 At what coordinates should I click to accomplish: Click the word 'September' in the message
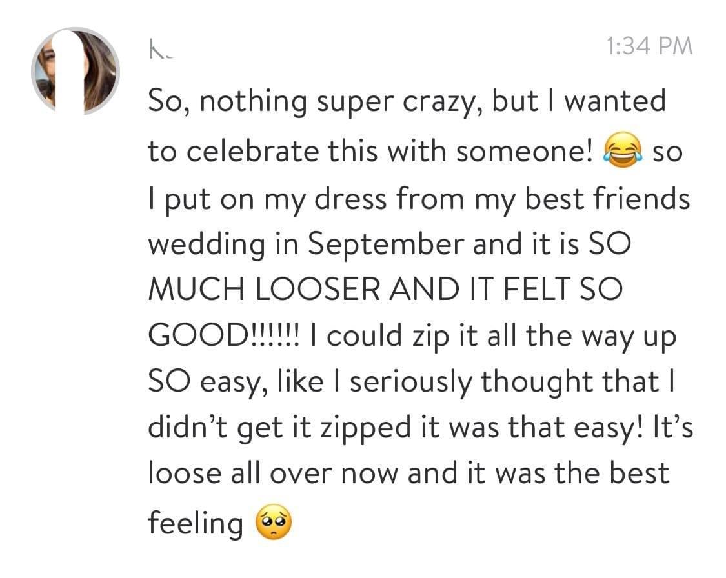(x=385, y=244)
